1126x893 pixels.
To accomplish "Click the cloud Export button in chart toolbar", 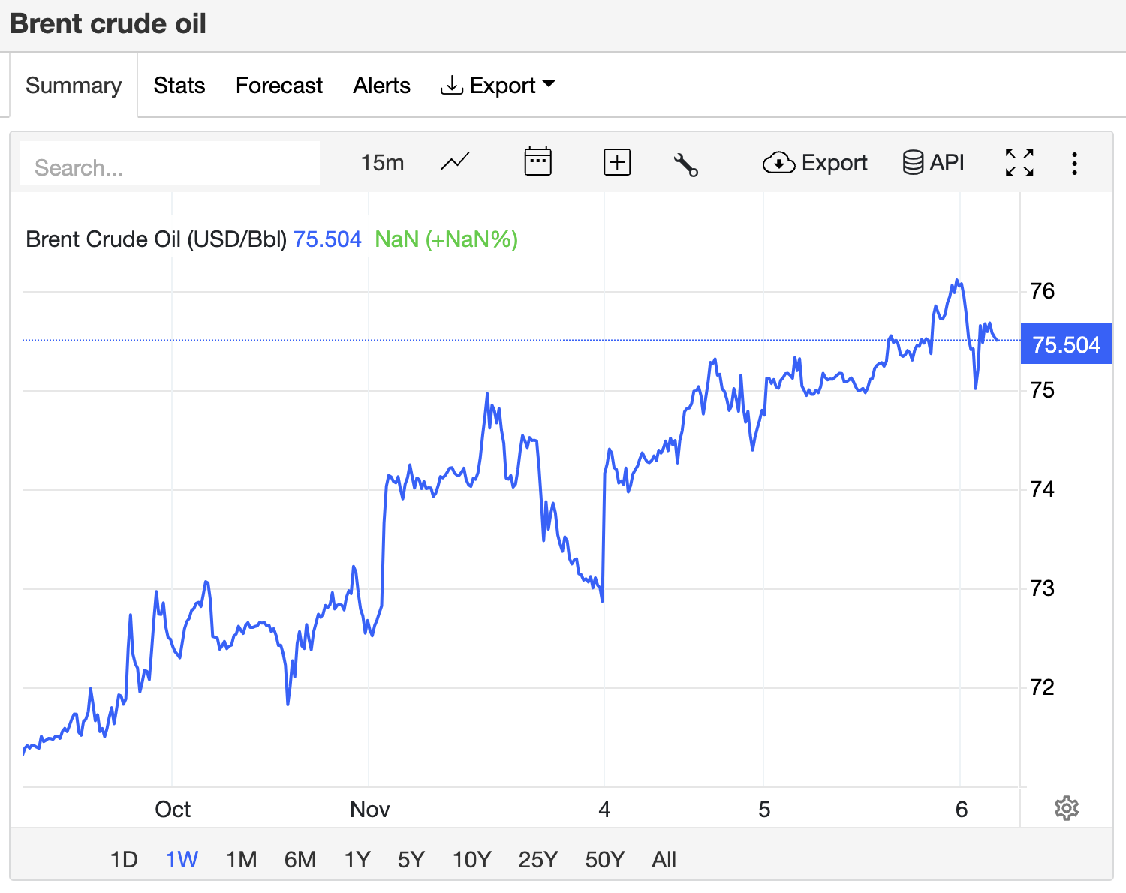I will click(x=815, y=162).
